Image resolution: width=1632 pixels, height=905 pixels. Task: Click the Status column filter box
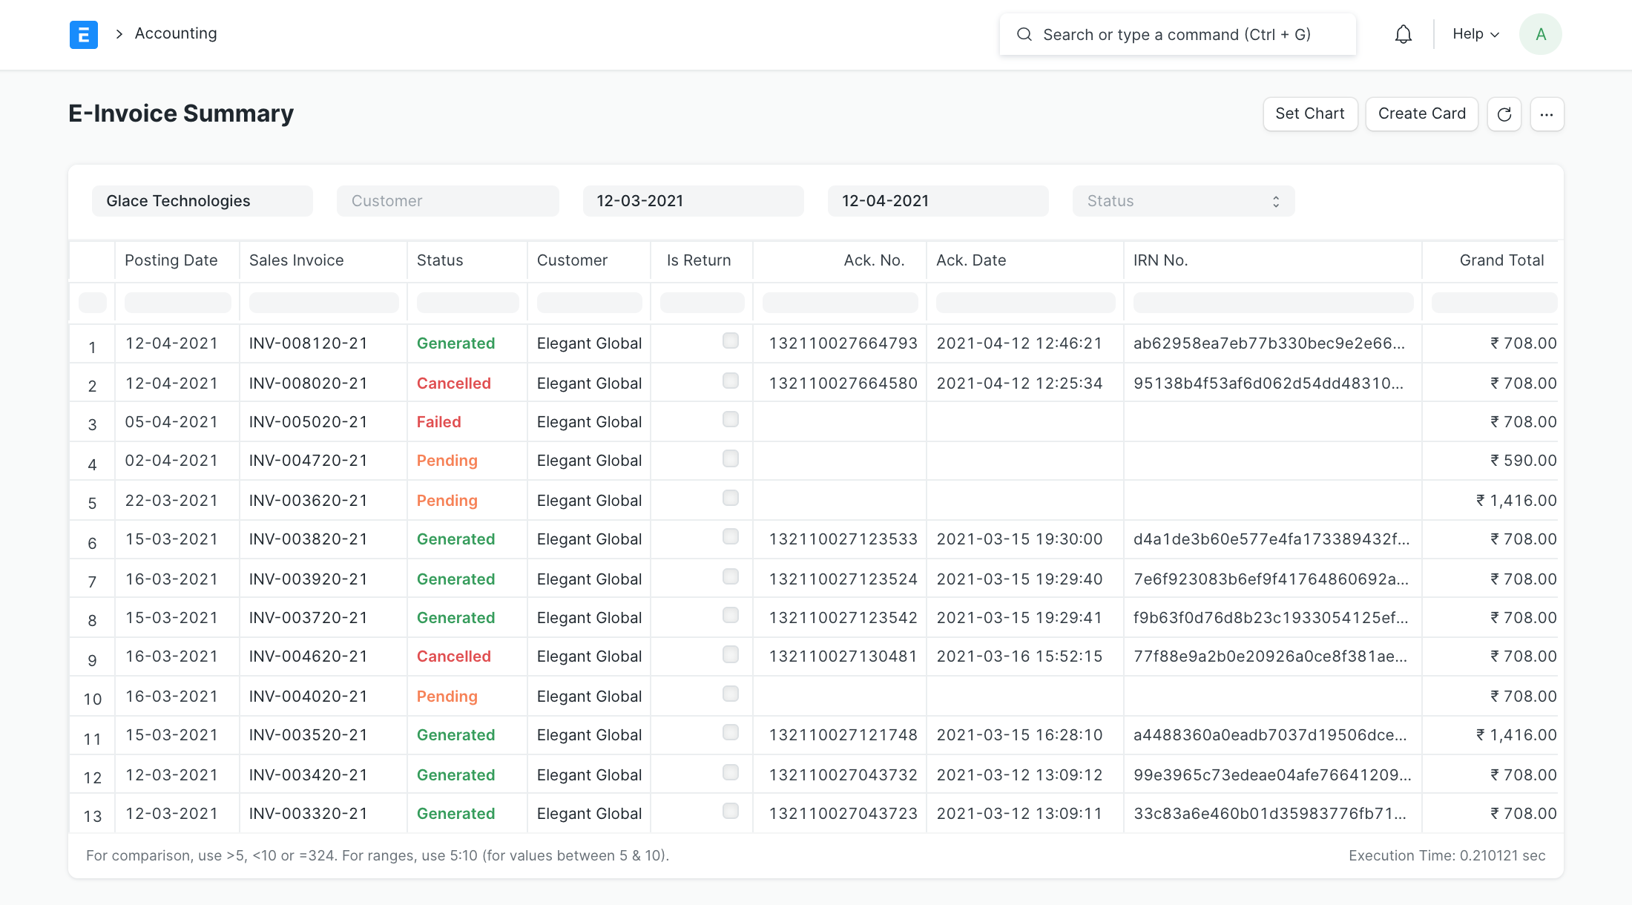coord(467,303)
